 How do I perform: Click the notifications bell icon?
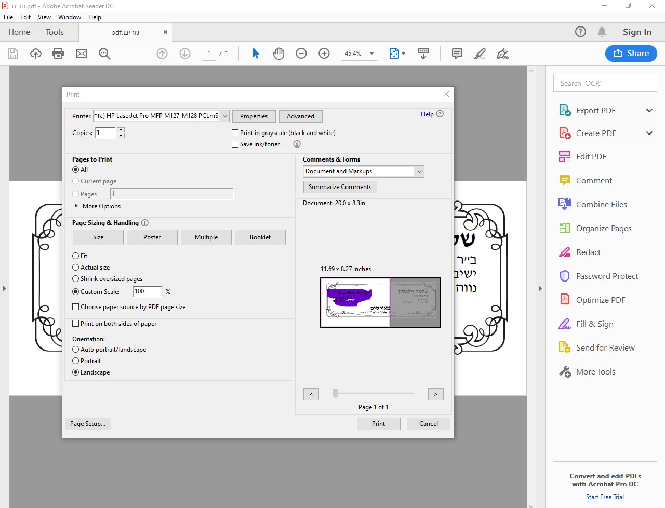click(602, 32)
